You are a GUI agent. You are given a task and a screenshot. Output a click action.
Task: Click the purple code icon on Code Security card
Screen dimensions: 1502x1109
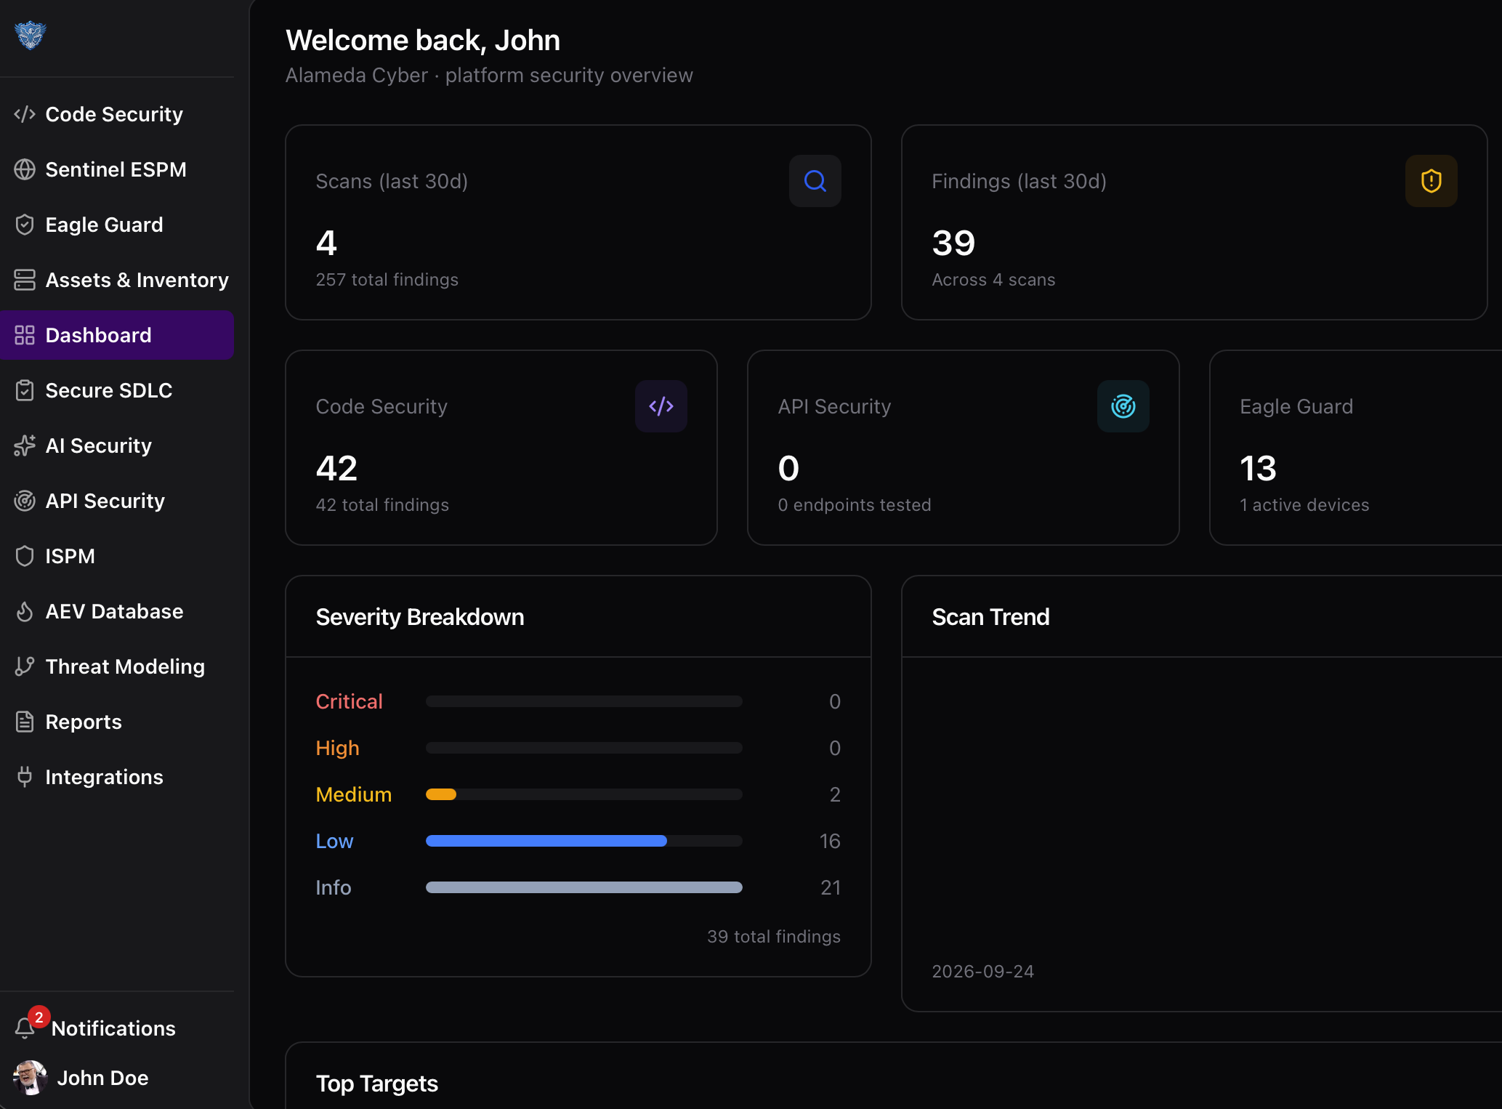point(661,406)
